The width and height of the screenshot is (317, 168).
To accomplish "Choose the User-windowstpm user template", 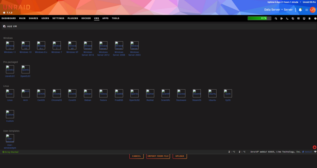I will pos(10,138).
